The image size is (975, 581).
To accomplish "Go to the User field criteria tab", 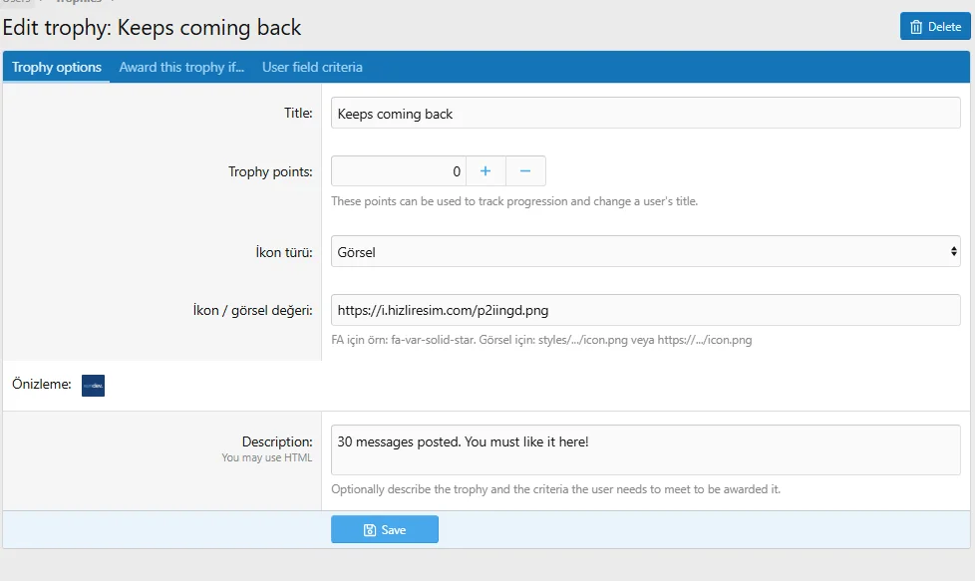I will (312, 68).
